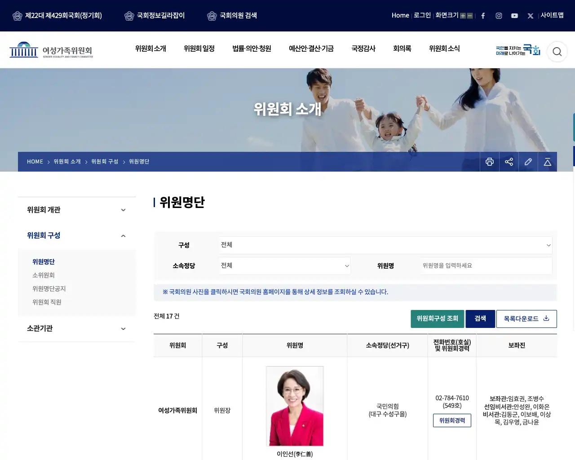The width and height of the screenshot is (575, 460).
Task: Click the photo of 이인선
Action: (295, 406)
